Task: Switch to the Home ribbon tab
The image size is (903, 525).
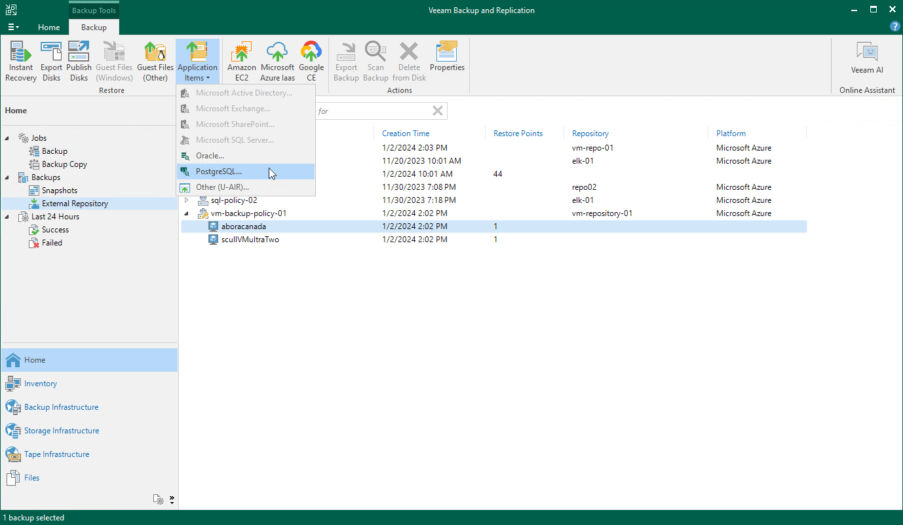Action: point(49,27)
